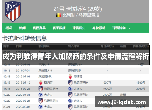Go to the 身价浮动 tab
This screenshot has width=152, height=110.
click(99, 28)
